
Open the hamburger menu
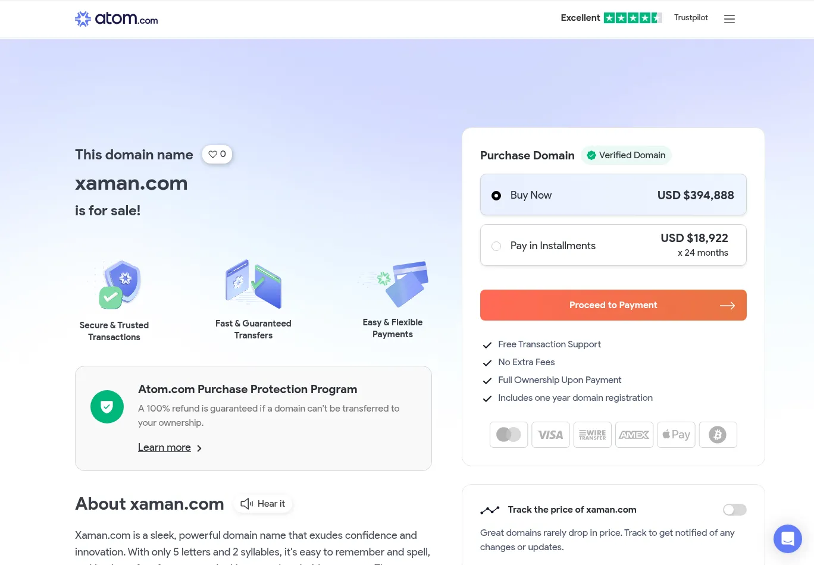[x=730, y=19]
